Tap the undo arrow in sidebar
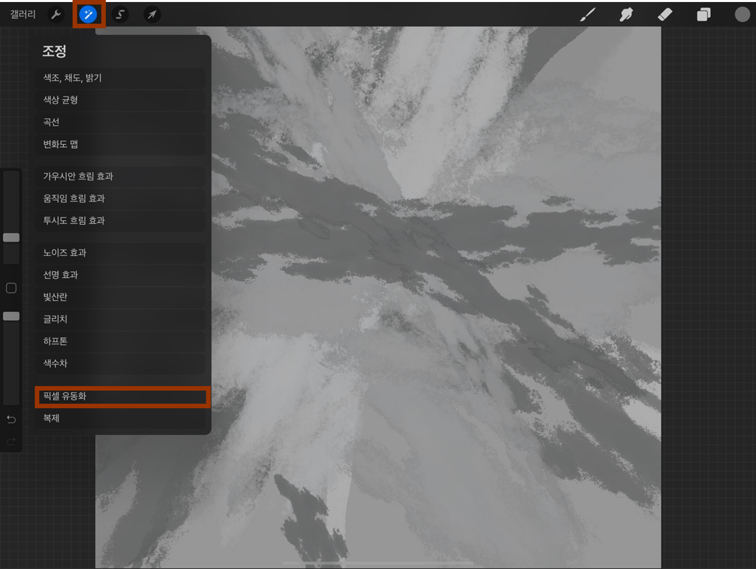This screenshot has width=756, height=569. [x=11, y=419]
